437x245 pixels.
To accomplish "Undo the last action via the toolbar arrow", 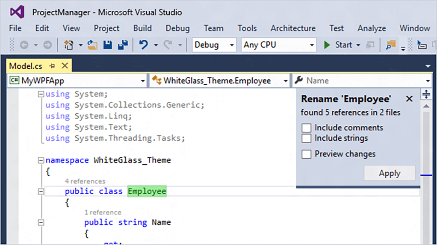I will [x=144, y=45].
